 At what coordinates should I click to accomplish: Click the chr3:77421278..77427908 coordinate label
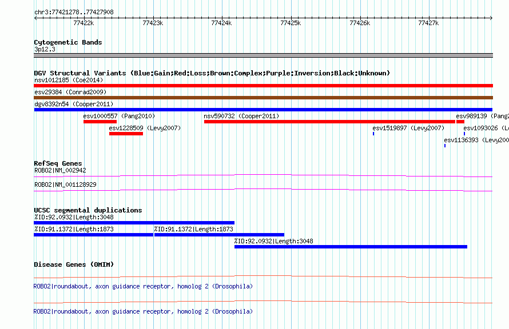point(74,12)
